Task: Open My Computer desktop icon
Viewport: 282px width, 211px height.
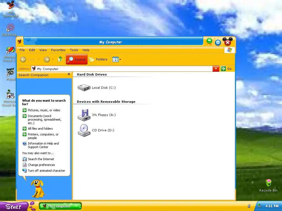Action: (10, 9)
